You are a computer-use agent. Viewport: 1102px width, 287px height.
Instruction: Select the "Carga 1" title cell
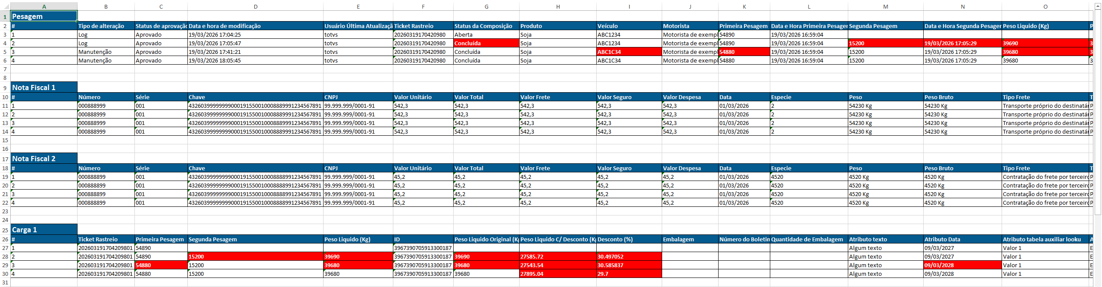tap(44, 230)
